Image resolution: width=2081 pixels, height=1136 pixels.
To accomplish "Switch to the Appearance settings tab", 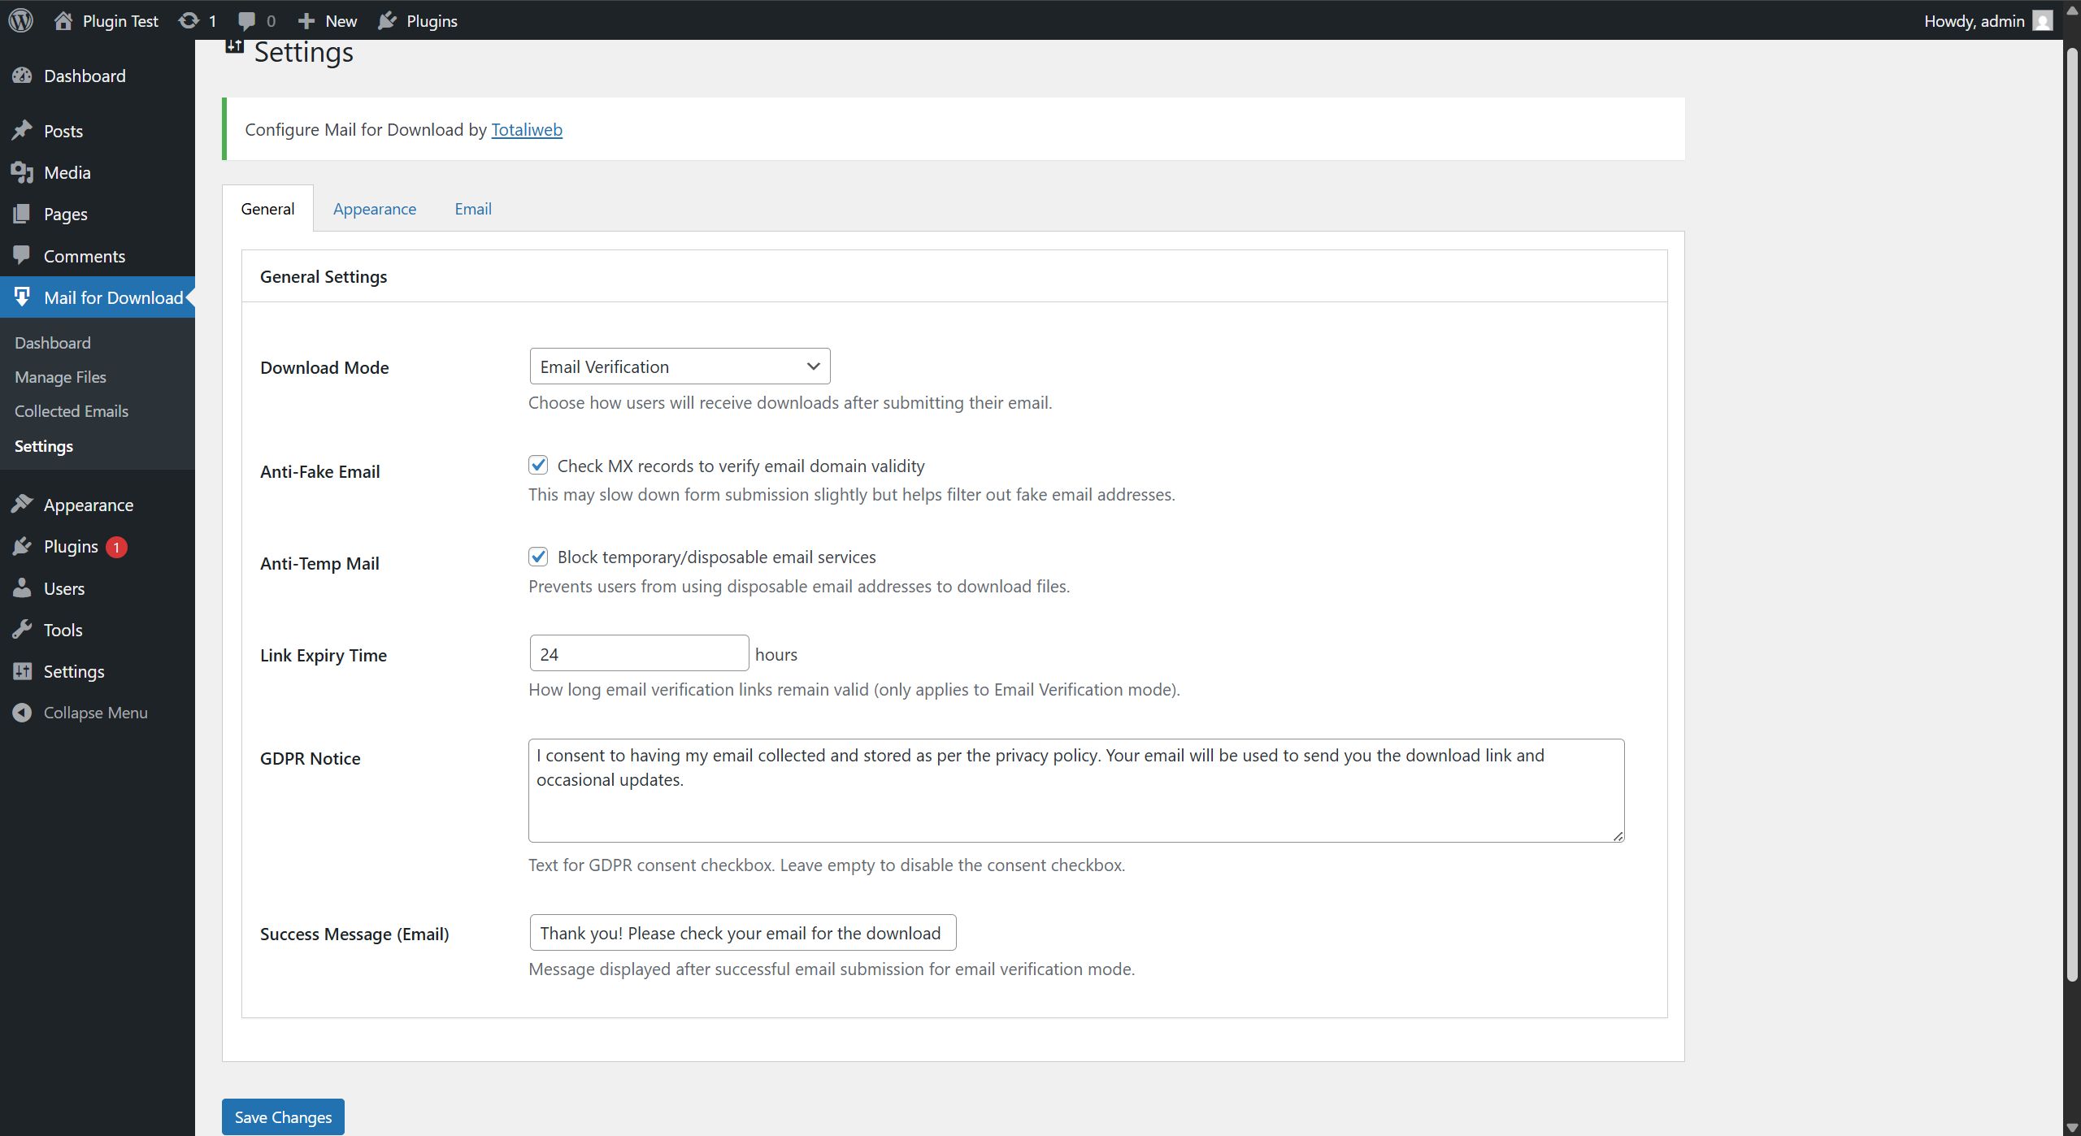I will (375, 209).
